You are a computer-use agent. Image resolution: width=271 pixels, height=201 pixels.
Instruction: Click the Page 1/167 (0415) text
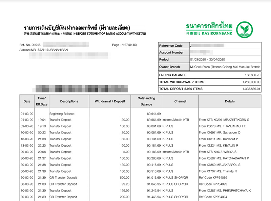point(124,45)
